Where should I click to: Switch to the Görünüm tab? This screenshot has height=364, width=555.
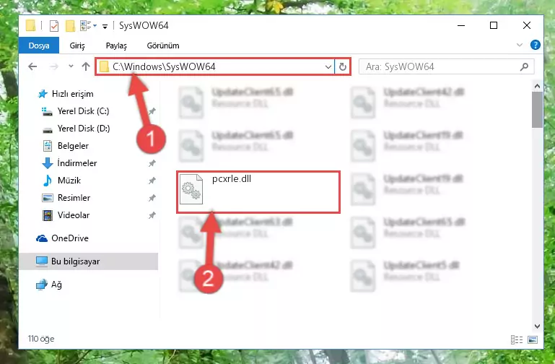(163, 45)
